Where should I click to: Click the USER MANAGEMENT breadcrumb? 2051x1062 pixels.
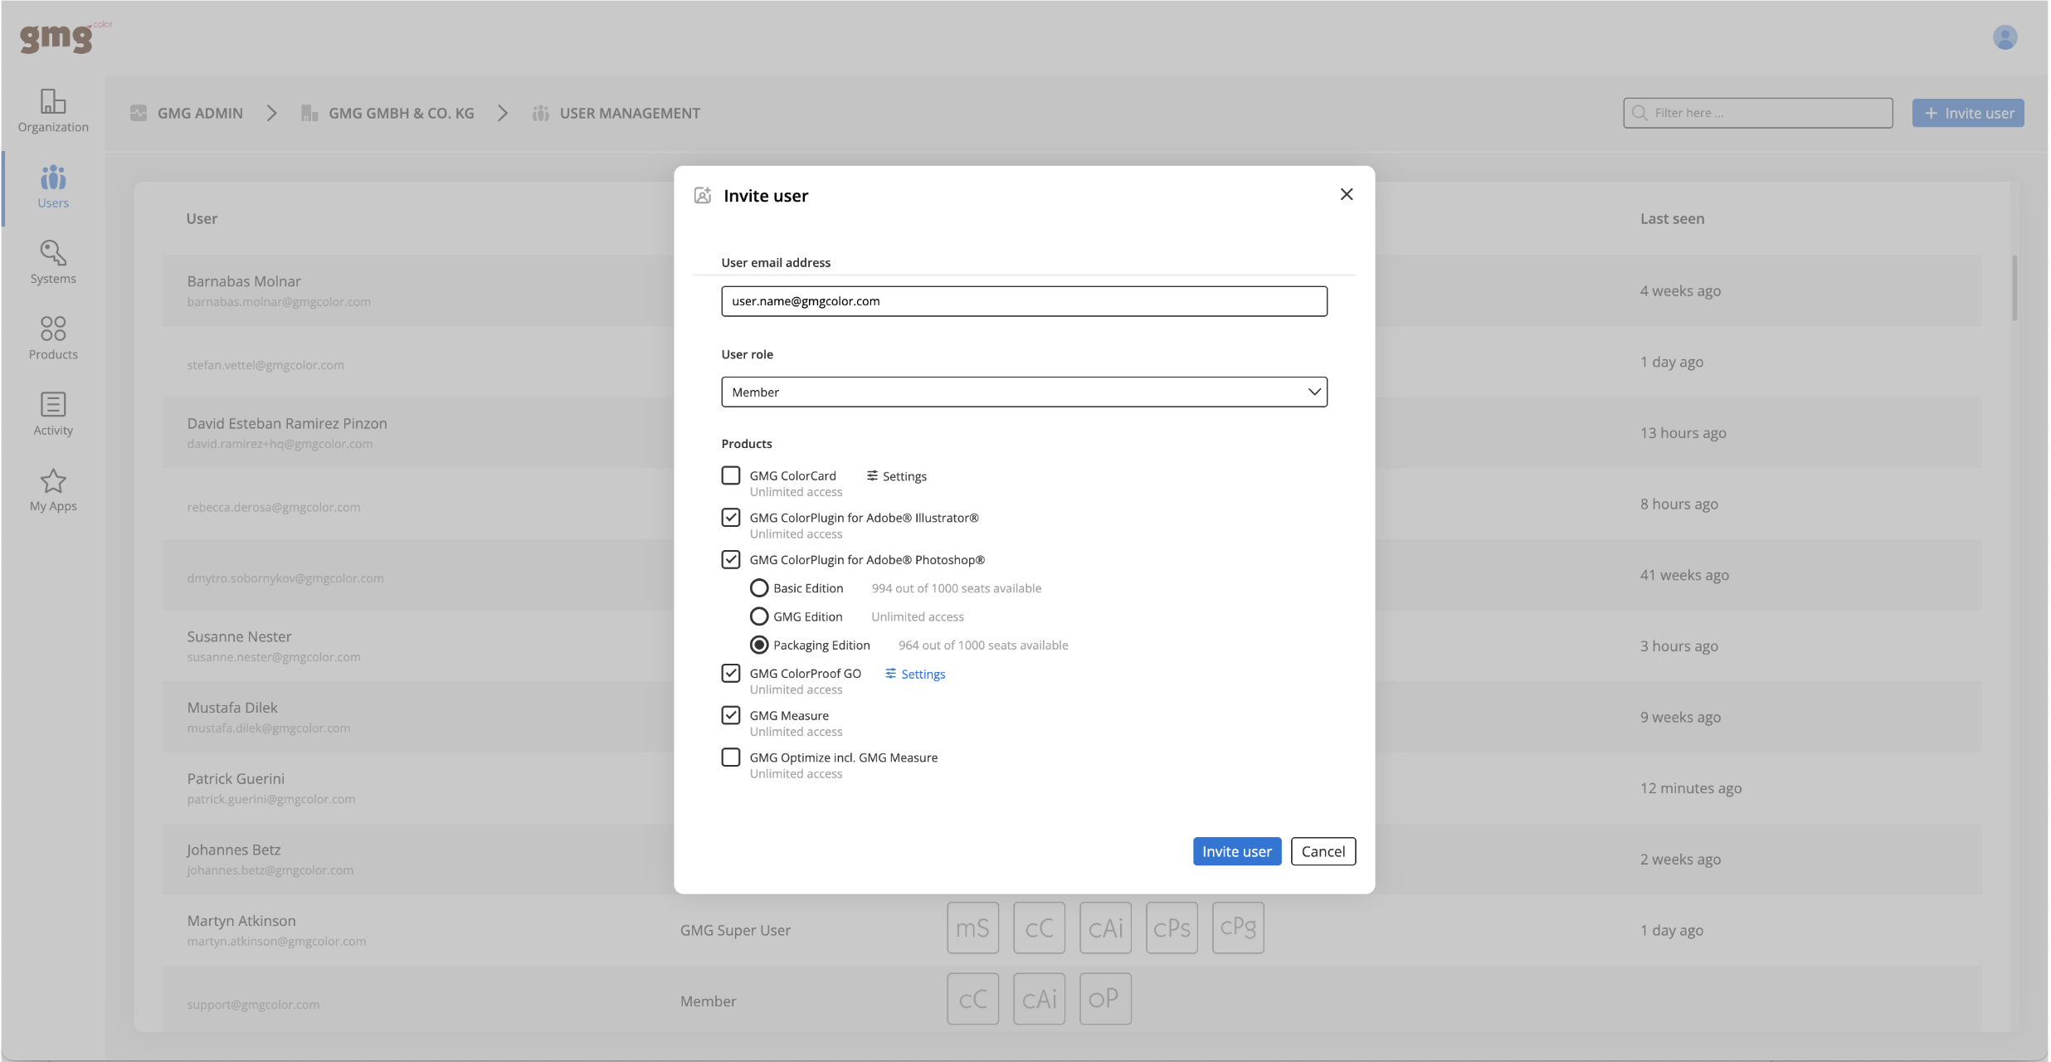pos(630,113)
